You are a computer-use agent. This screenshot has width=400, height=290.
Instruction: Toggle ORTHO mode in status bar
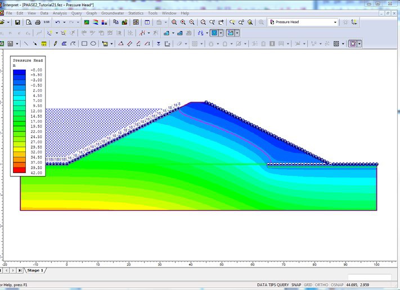[322, 285]
